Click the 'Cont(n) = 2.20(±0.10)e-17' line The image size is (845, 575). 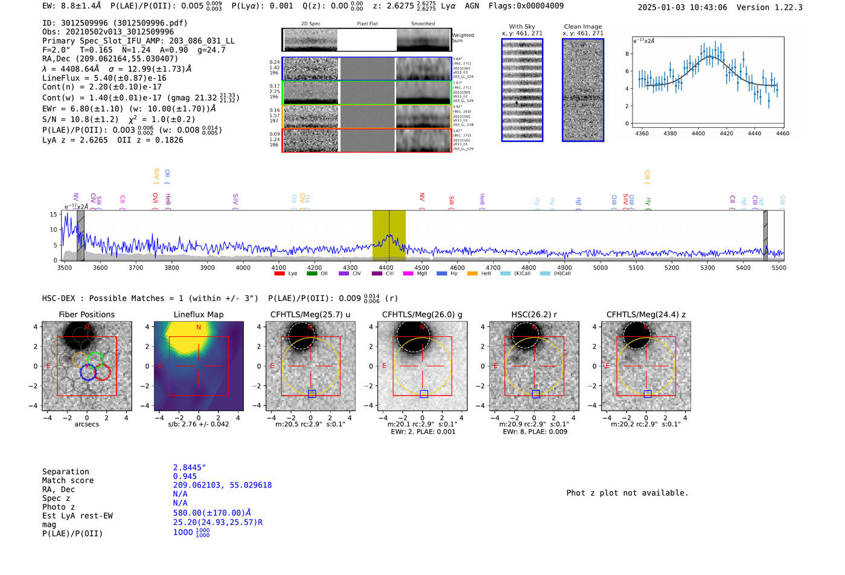click(x=102, y=87)
